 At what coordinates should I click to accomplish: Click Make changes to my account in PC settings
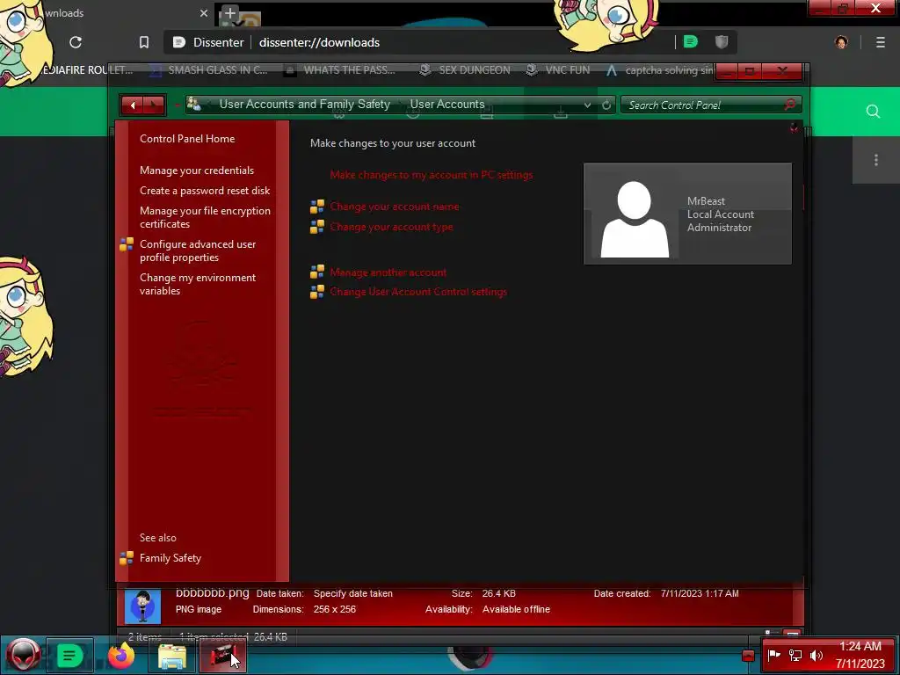(431, 175)
